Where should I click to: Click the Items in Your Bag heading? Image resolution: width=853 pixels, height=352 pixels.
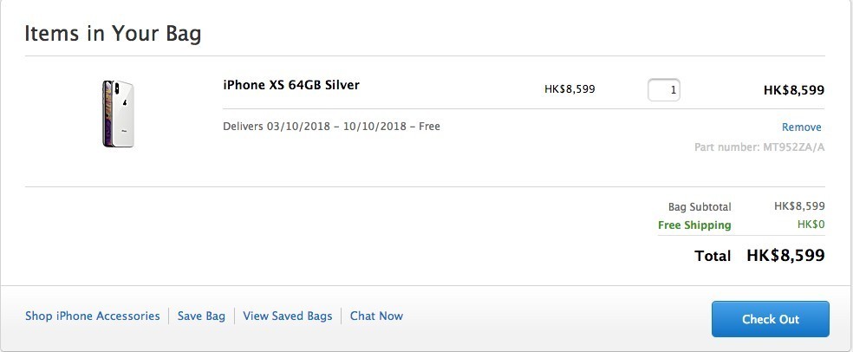pyautogui.click(x=113, y=34)
